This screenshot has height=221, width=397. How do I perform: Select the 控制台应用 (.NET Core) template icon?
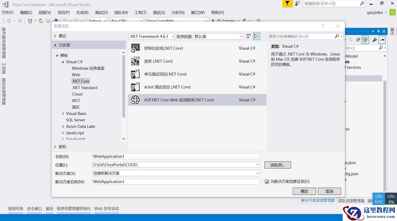(135, 48)
